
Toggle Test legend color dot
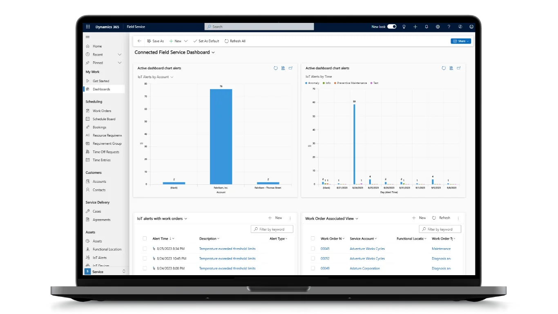pyautogui.click(x=371, y=83)
